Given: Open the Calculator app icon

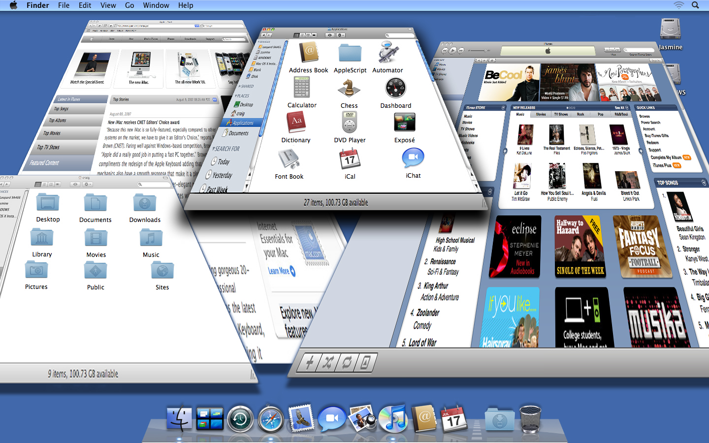Looking at the screenshot, I should [302, 88].
